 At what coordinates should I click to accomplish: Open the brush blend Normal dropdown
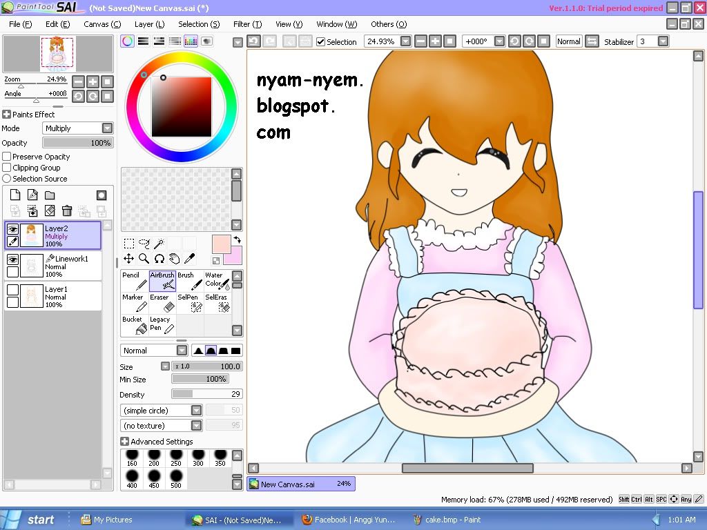pyautogui.click(x=182, y=351)
